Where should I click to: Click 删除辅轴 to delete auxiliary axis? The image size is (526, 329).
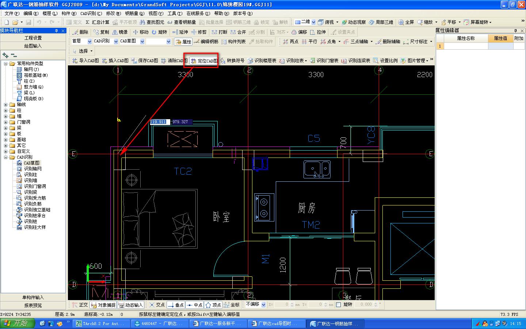(x=388, y=42)
